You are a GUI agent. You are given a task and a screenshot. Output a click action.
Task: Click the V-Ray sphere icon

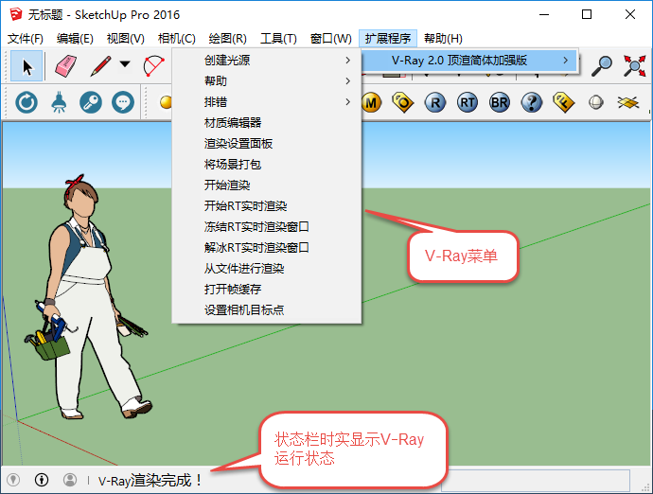[596, 102]
